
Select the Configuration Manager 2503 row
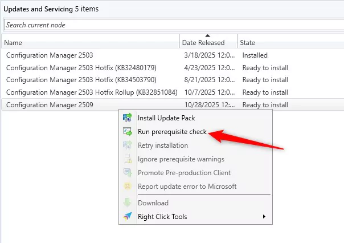click(x=173, y=55)
